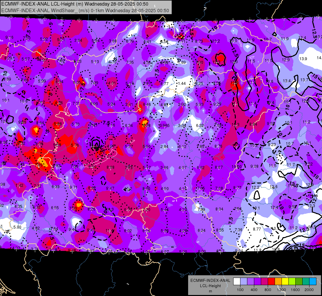322x296 pixels.
Task: Click the LCL-Height (m) title line
Action: [x=75, y=4]
